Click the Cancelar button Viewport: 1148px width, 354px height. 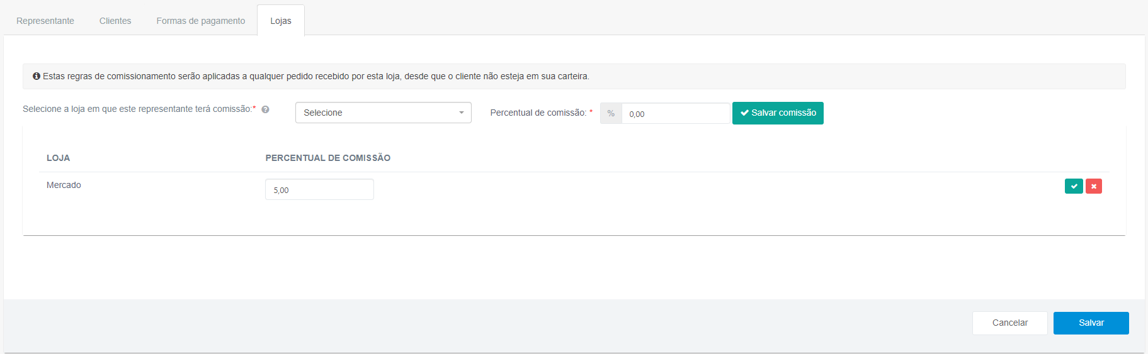1010,323
